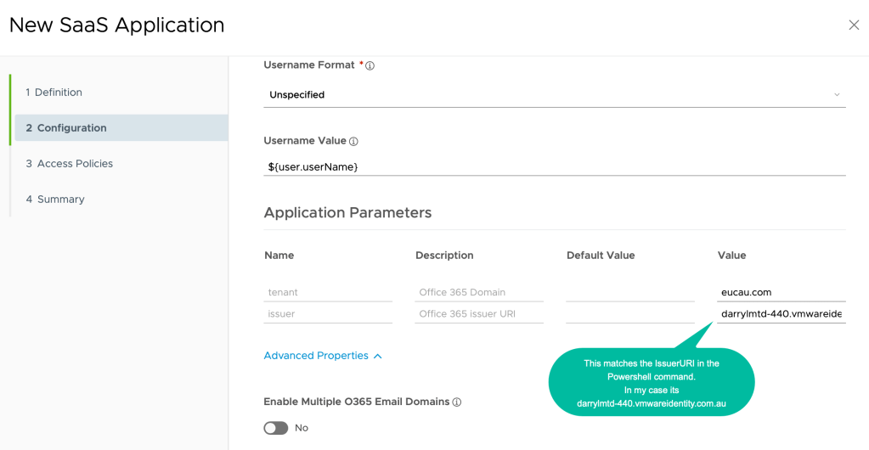The height and width of the screenshot is (450, 869).
Task: Click info icon beside Username Value
Action: click(353, 141)
